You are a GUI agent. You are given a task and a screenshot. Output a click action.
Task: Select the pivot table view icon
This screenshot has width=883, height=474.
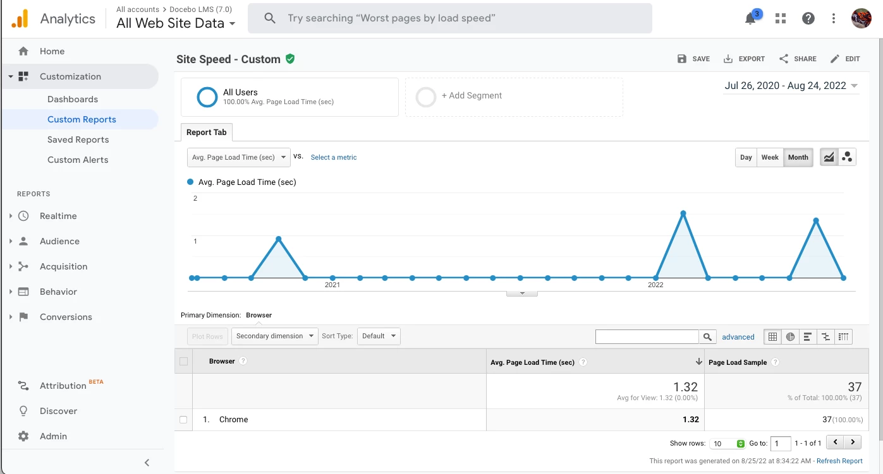coord(844,337)
